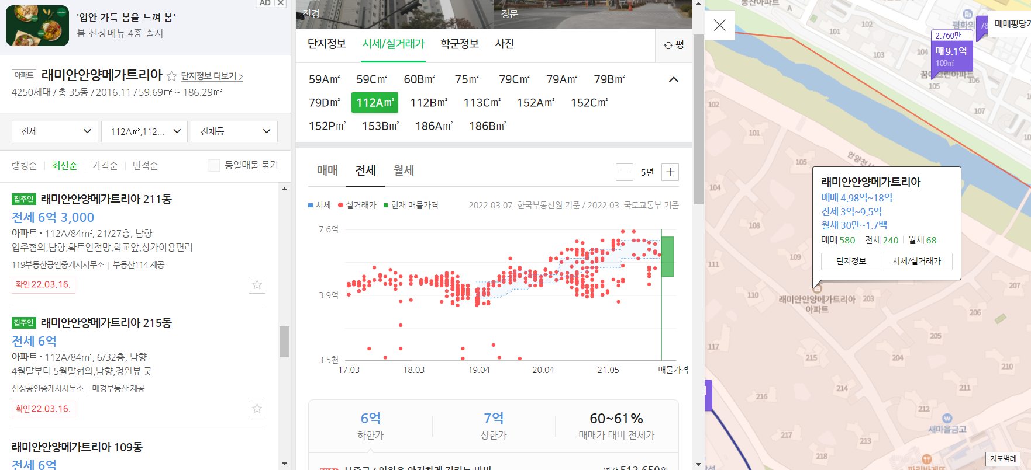Image resolution: width=1031 pixels, height=470 pixels.
Task: Open the 전경 photo thumbnail
Action: pyautogui.click(x=395, y=14)
